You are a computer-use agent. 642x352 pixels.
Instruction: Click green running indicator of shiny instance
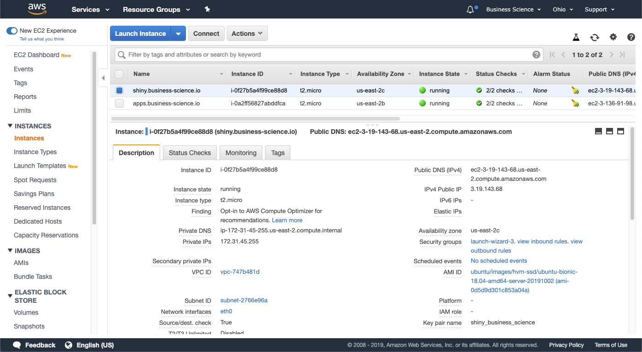(x=422, y=91)
